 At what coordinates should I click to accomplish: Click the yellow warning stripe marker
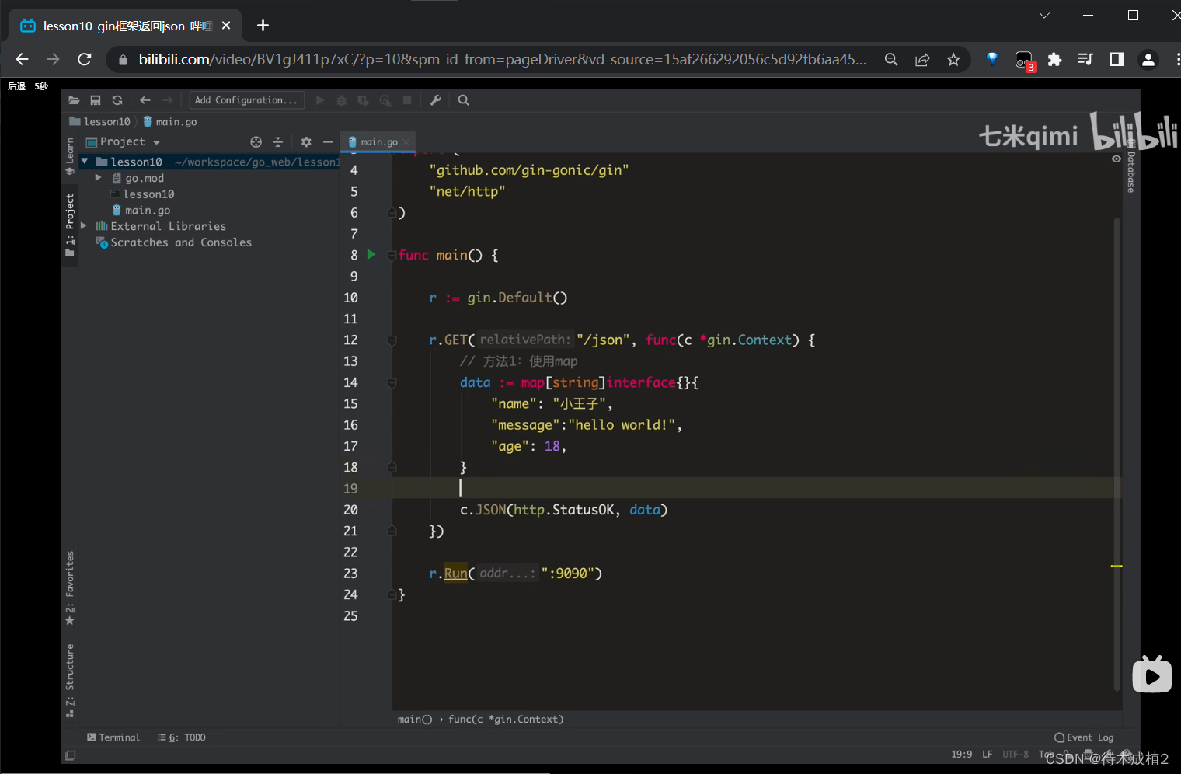(1117, 566)
